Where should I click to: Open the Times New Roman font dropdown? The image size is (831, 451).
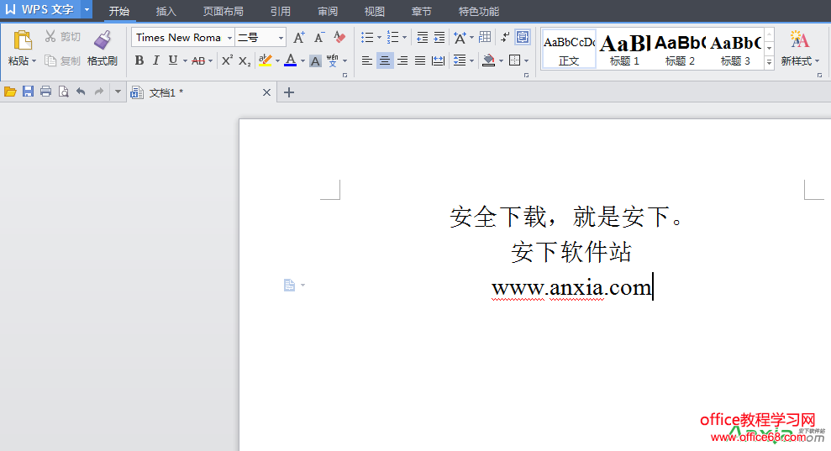(229, 38)
